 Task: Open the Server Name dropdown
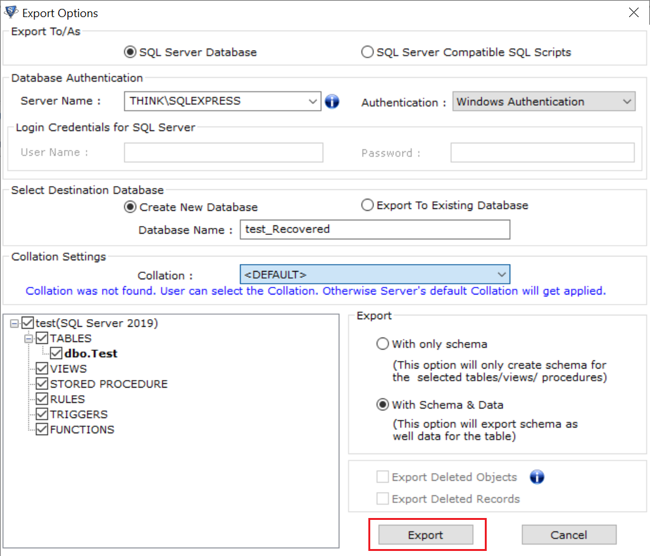313,101
